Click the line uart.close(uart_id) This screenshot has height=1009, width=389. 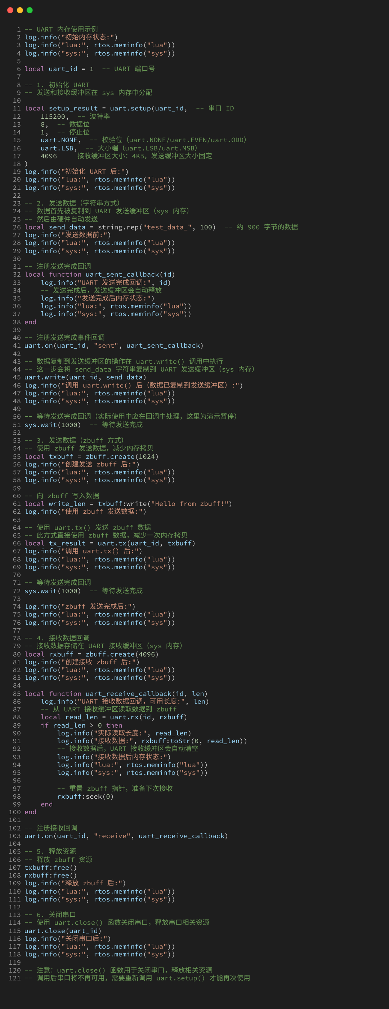tap(63, 931)
